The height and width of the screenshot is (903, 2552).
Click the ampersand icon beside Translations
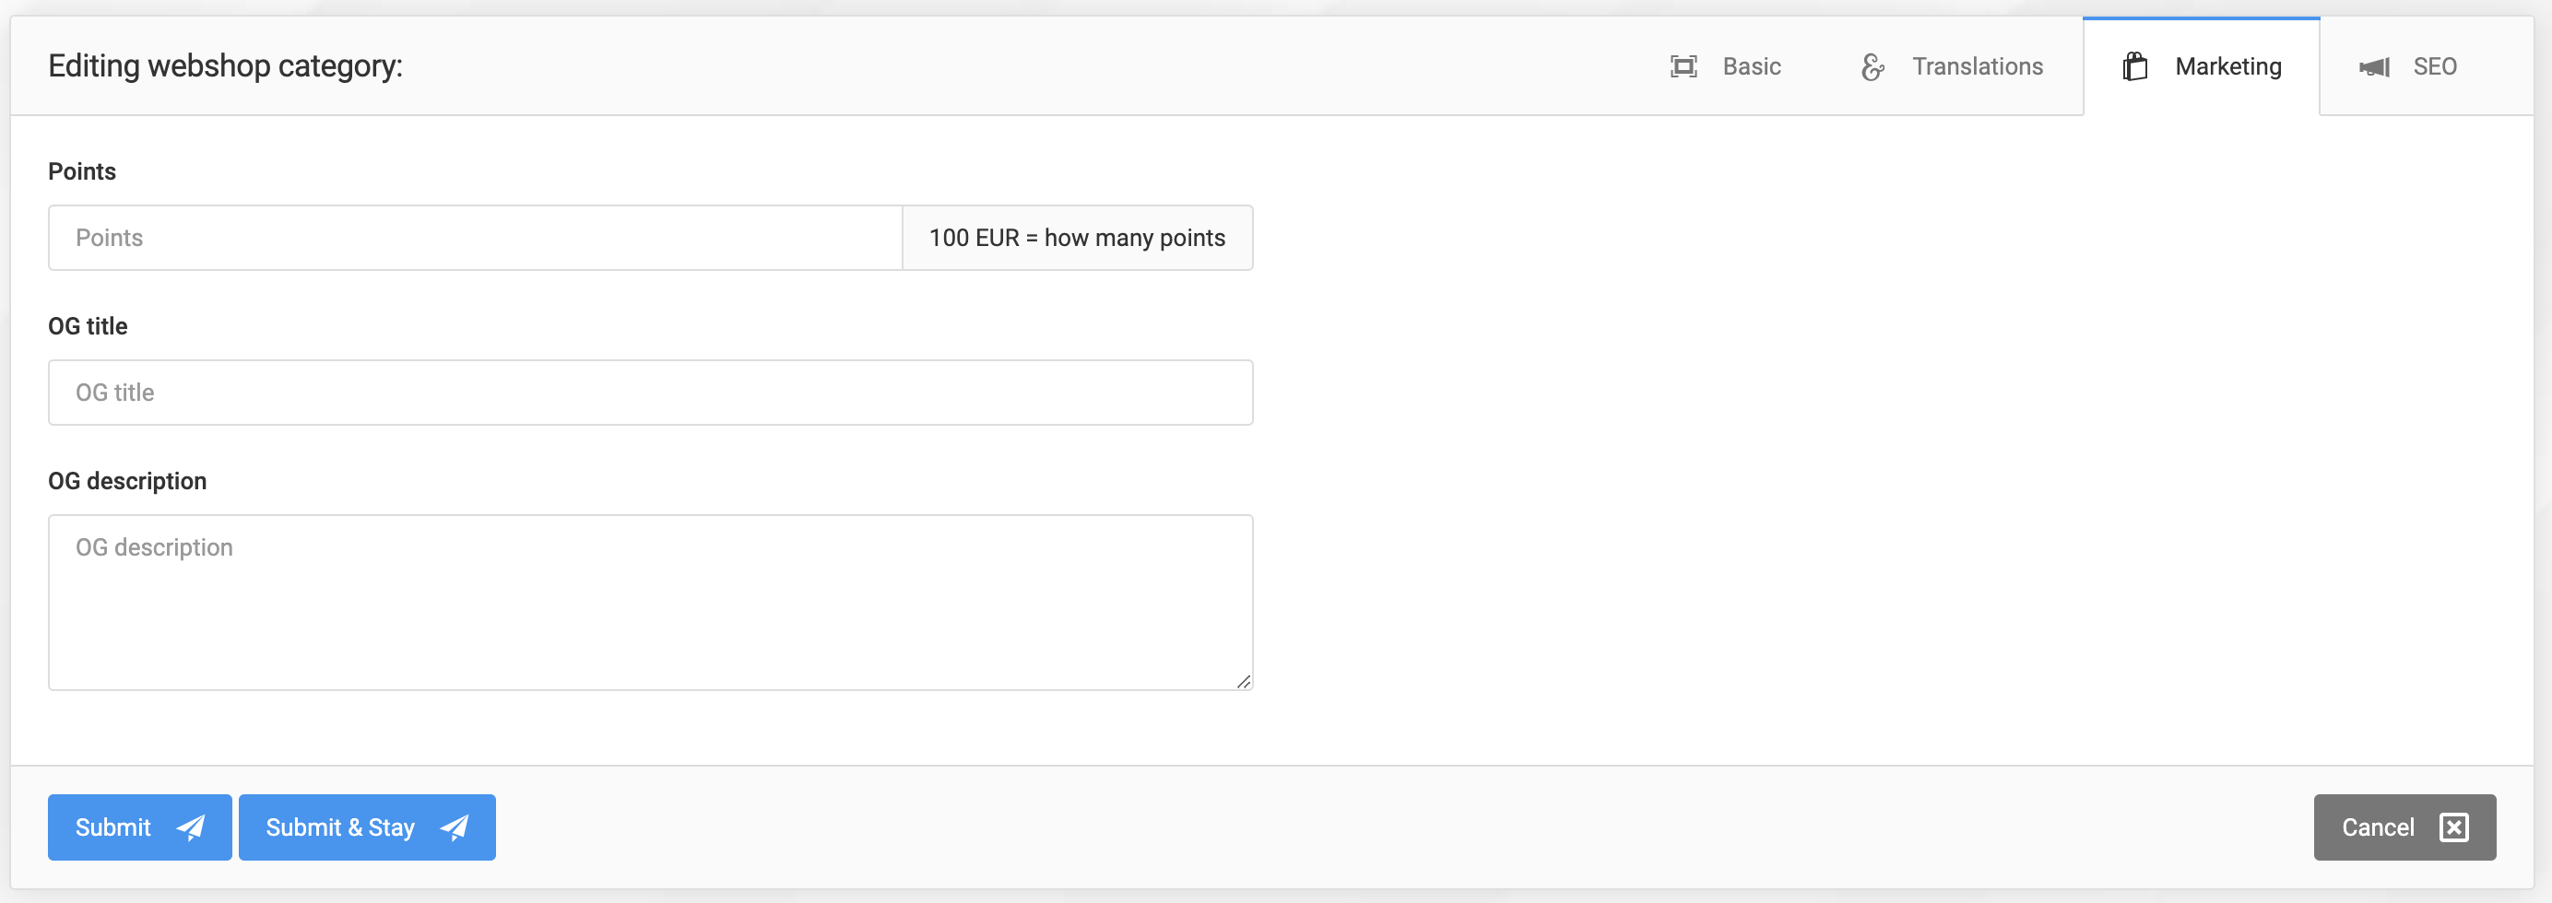coord(1873,67)
